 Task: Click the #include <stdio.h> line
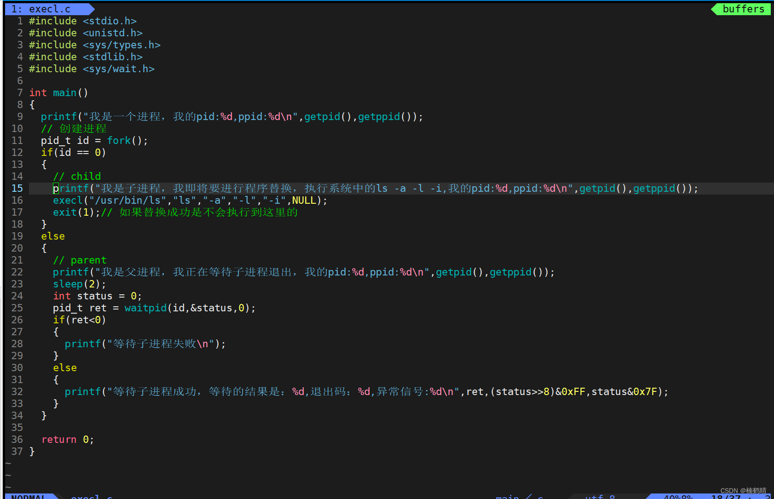pos(83,21)
